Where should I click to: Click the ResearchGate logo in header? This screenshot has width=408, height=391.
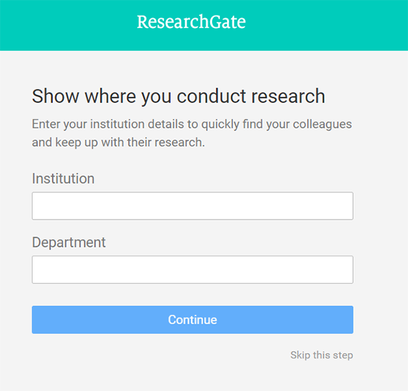click(x=191, y=22)
